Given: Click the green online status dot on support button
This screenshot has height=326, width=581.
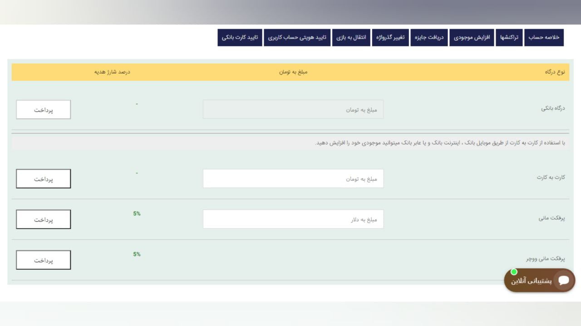Looking at the screenshot, I should (x=514, y=272).
